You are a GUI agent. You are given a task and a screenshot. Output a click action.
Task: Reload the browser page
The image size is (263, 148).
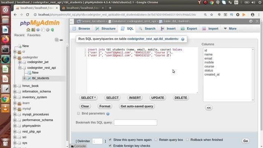point(28,15)
